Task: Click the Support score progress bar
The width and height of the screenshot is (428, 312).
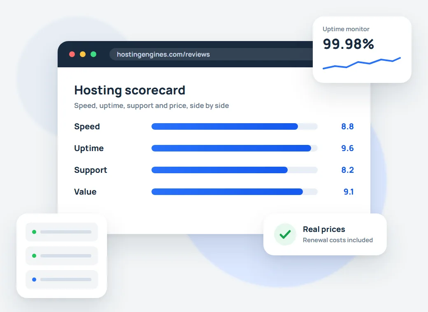Action: coord(235,170)
